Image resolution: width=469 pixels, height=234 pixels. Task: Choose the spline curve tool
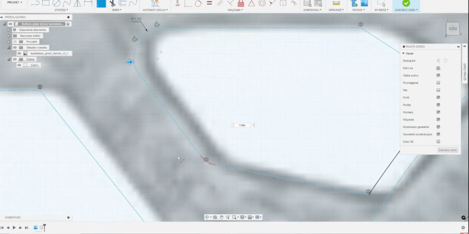pyautogui.click(x=67, y=3)
